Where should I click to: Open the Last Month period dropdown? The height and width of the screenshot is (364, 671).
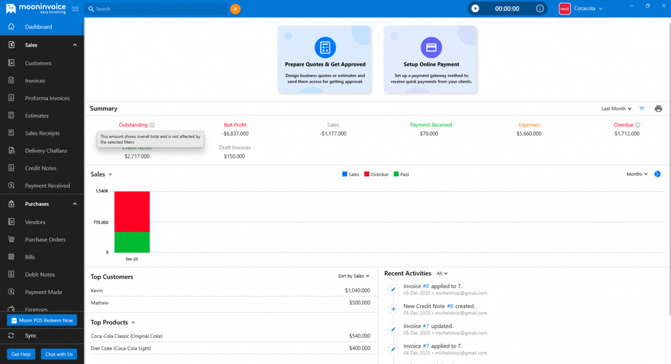tap(616, 108)
